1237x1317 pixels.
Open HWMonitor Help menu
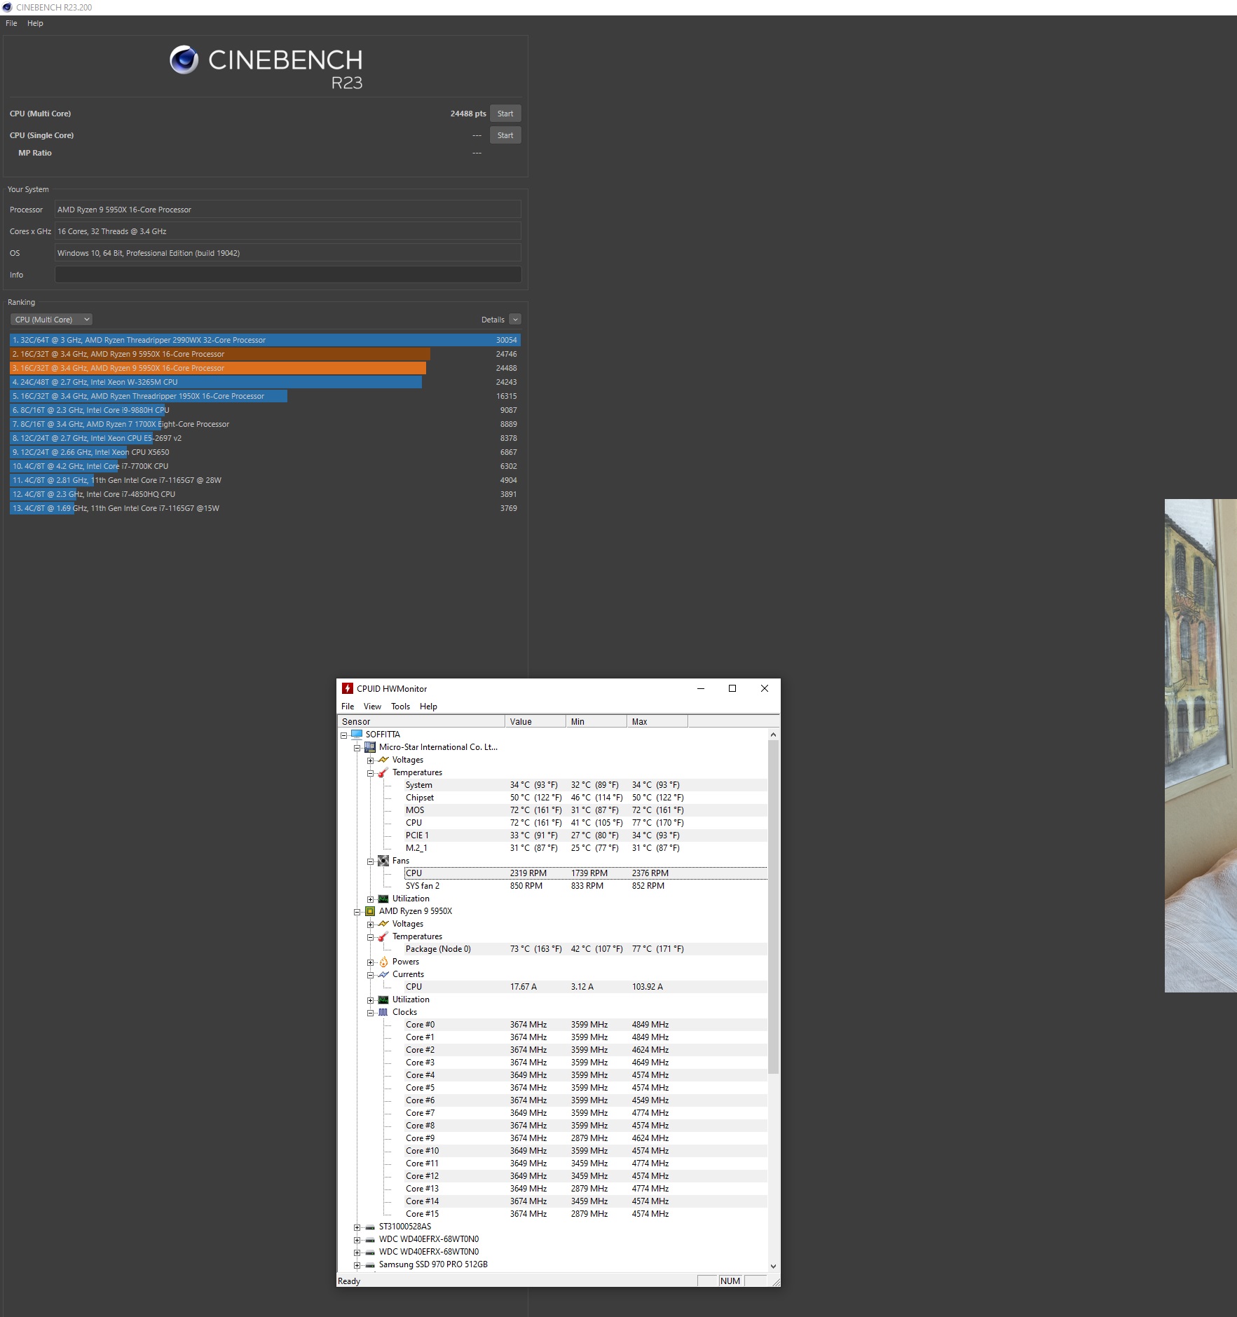point(428,707)
